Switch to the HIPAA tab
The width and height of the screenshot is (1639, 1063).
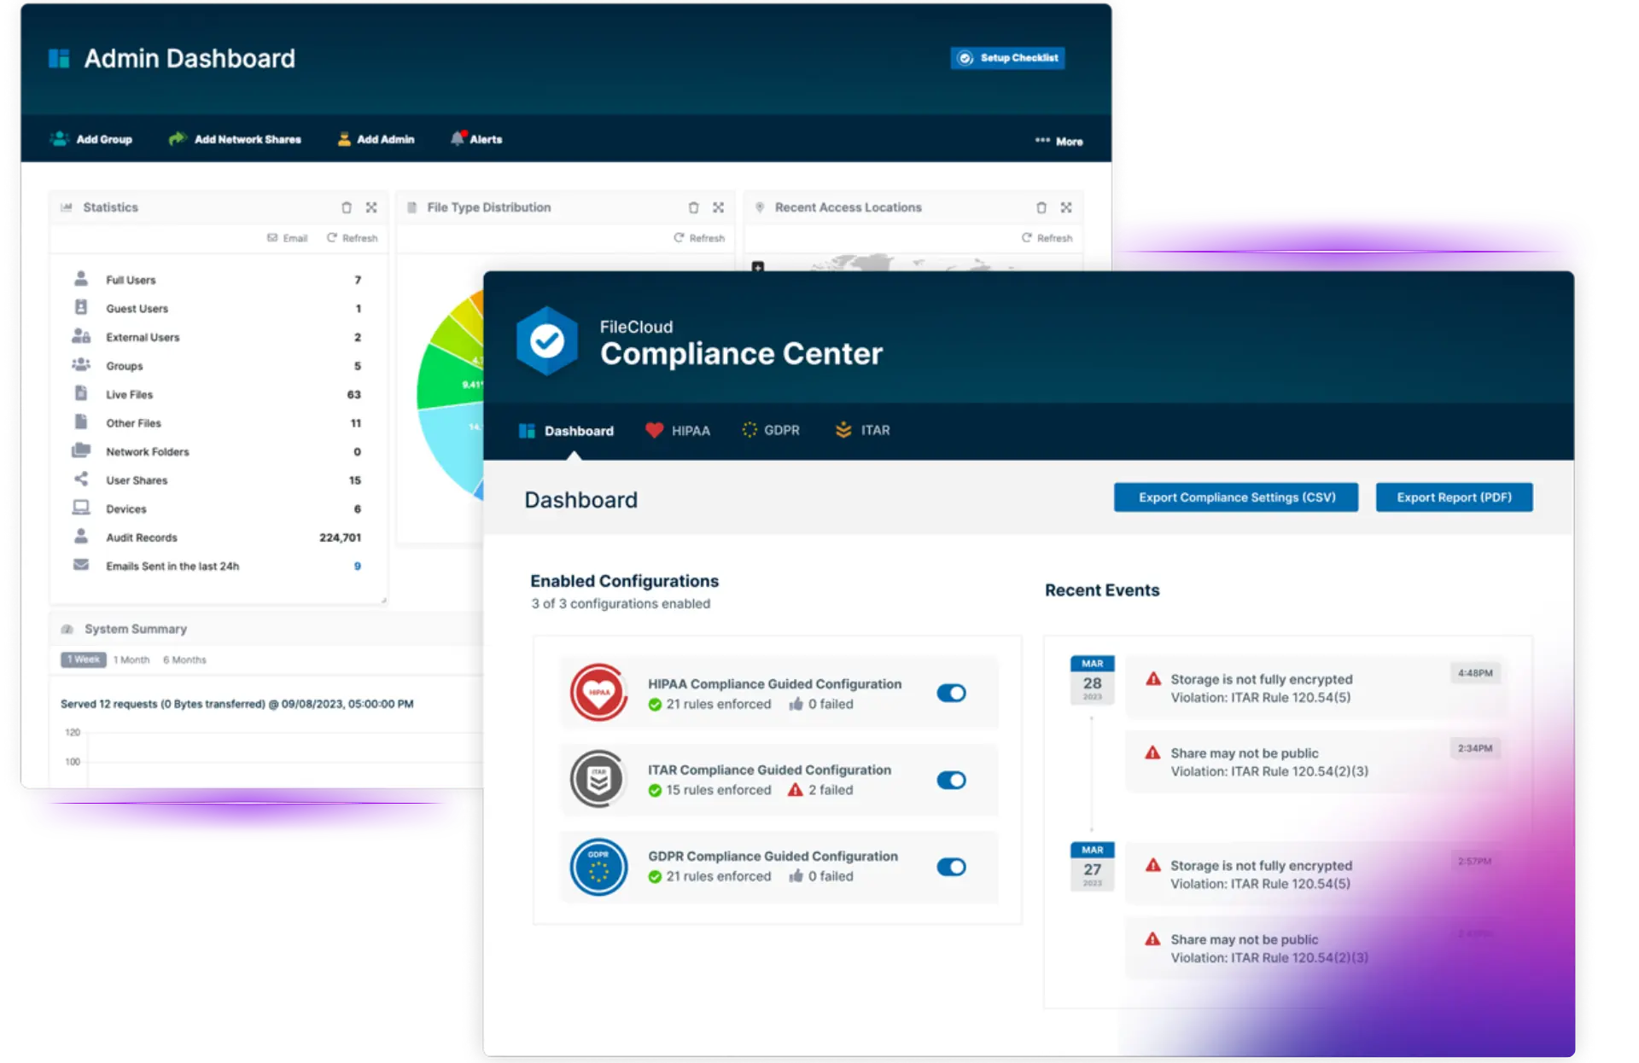point(678,431)
